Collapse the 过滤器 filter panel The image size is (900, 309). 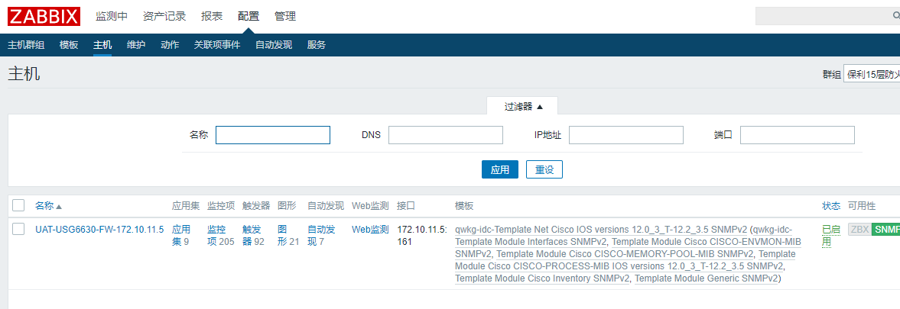tap(522, 107)
